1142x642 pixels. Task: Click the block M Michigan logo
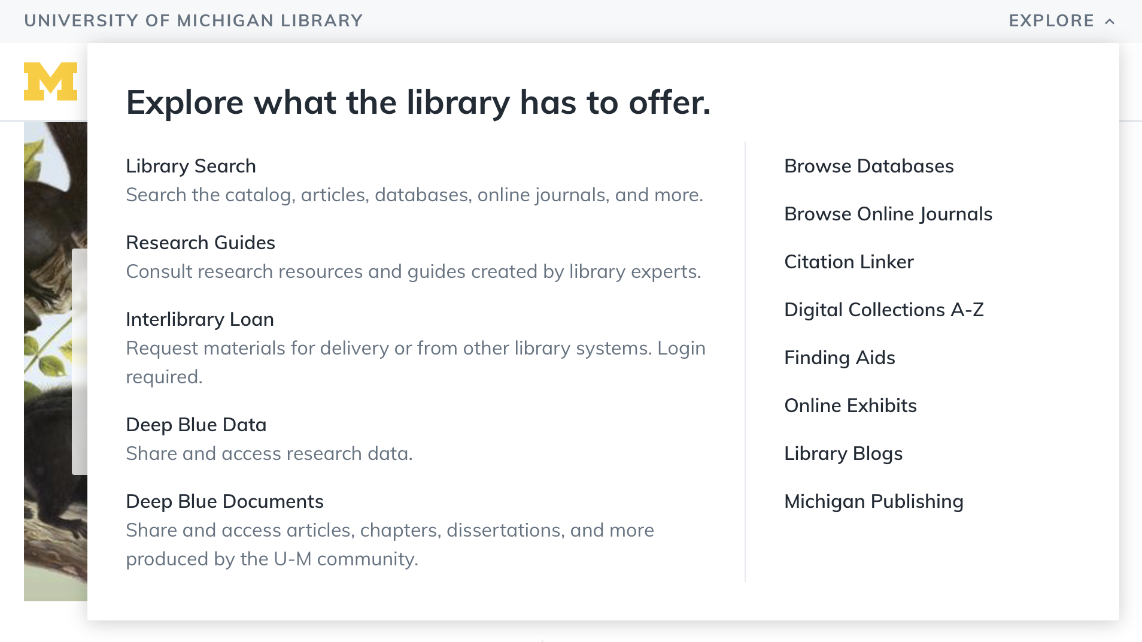(x=51, y=81)
